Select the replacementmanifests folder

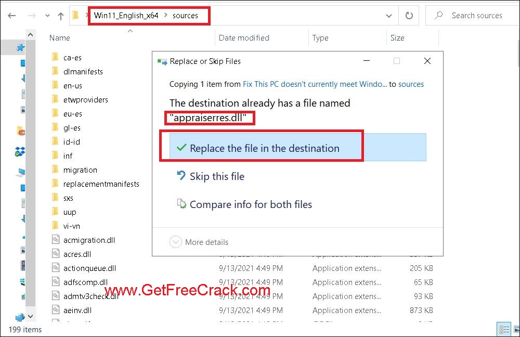[101, 184]
